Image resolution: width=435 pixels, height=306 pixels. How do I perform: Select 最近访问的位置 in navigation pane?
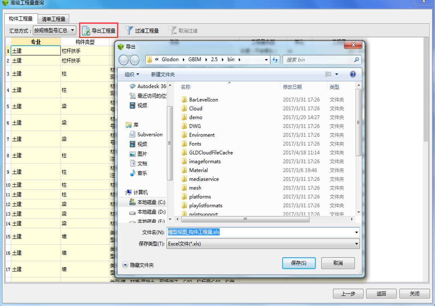click(x=148, y=96)
